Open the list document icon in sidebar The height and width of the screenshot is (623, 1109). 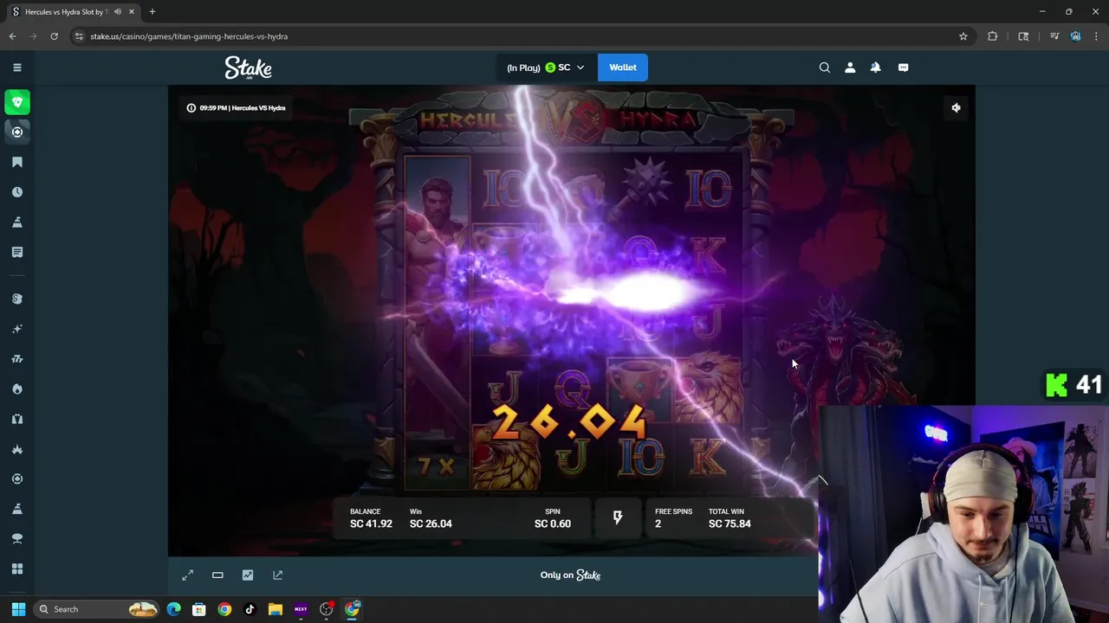tap(16, 252)
